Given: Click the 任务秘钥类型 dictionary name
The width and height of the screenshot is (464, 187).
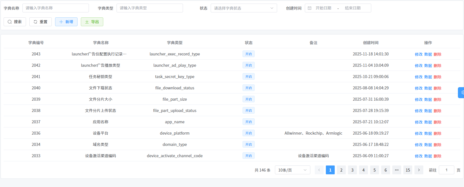Looking at the screenshot, I should [100, 77].
